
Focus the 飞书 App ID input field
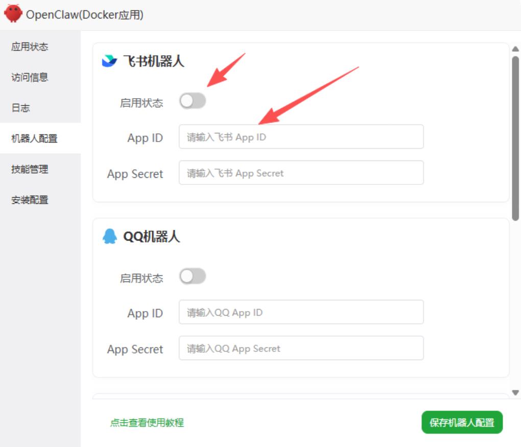coord(301,137)
